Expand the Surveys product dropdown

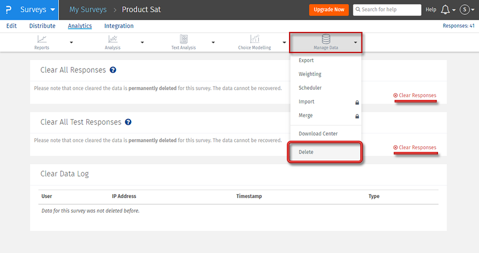(37, 10)
